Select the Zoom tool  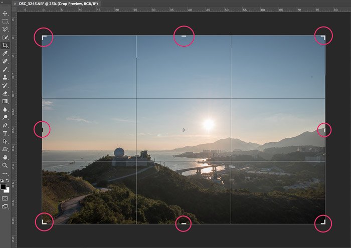point(5,165)
